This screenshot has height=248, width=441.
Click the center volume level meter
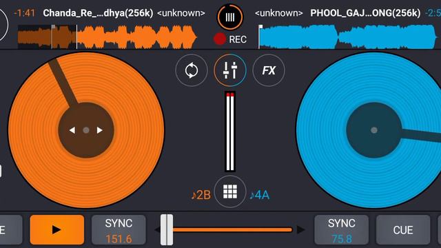tap(230, 132)
